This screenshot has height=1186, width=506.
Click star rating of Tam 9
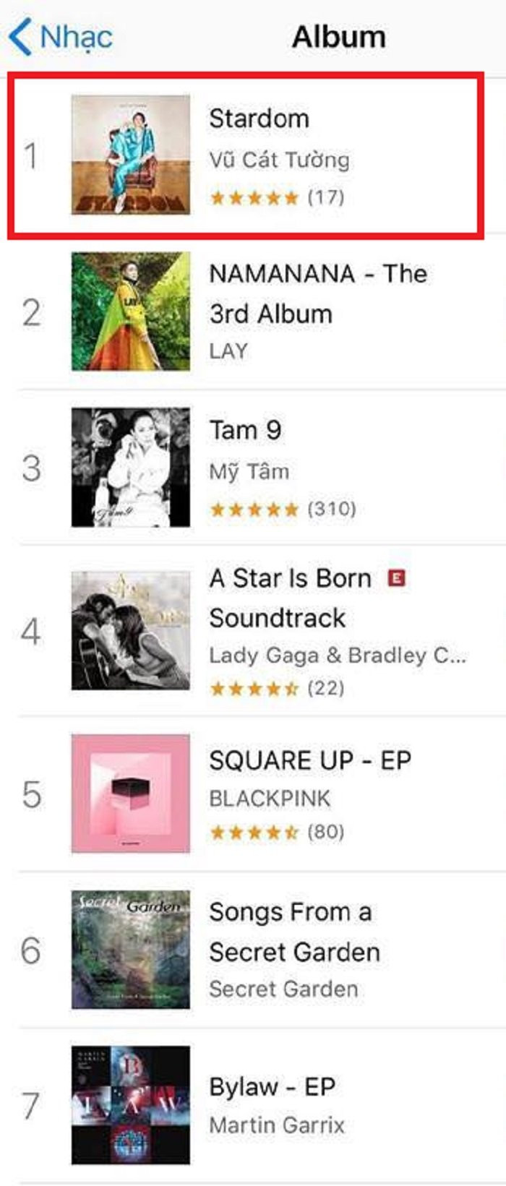254,510
